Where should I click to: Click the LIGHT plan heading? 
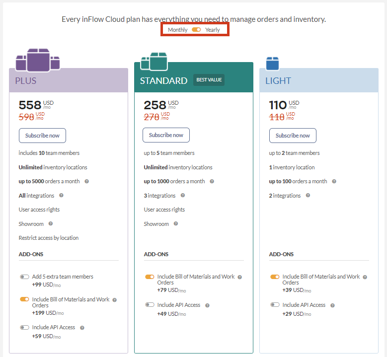click(278, 80)
